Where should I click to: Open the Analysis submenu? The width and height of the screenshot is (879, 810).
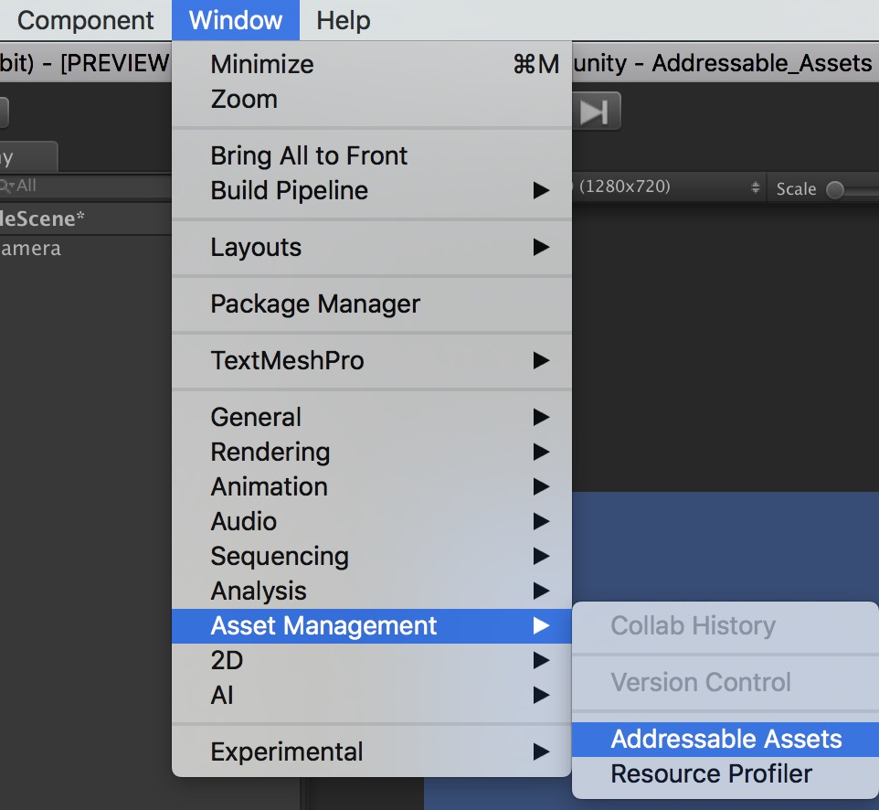[x=259, y=591]
